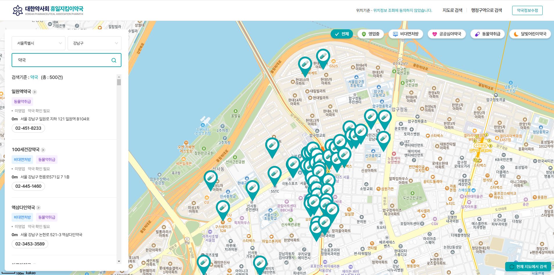This screenshot has width=554, height=275.
Task: Select pharmacy marker near 미성1차 아파트
Action: [211, 180]
